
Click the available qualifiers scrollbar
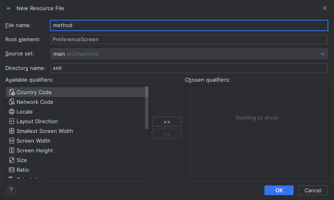pyautogui.click(x=147, y=107)
